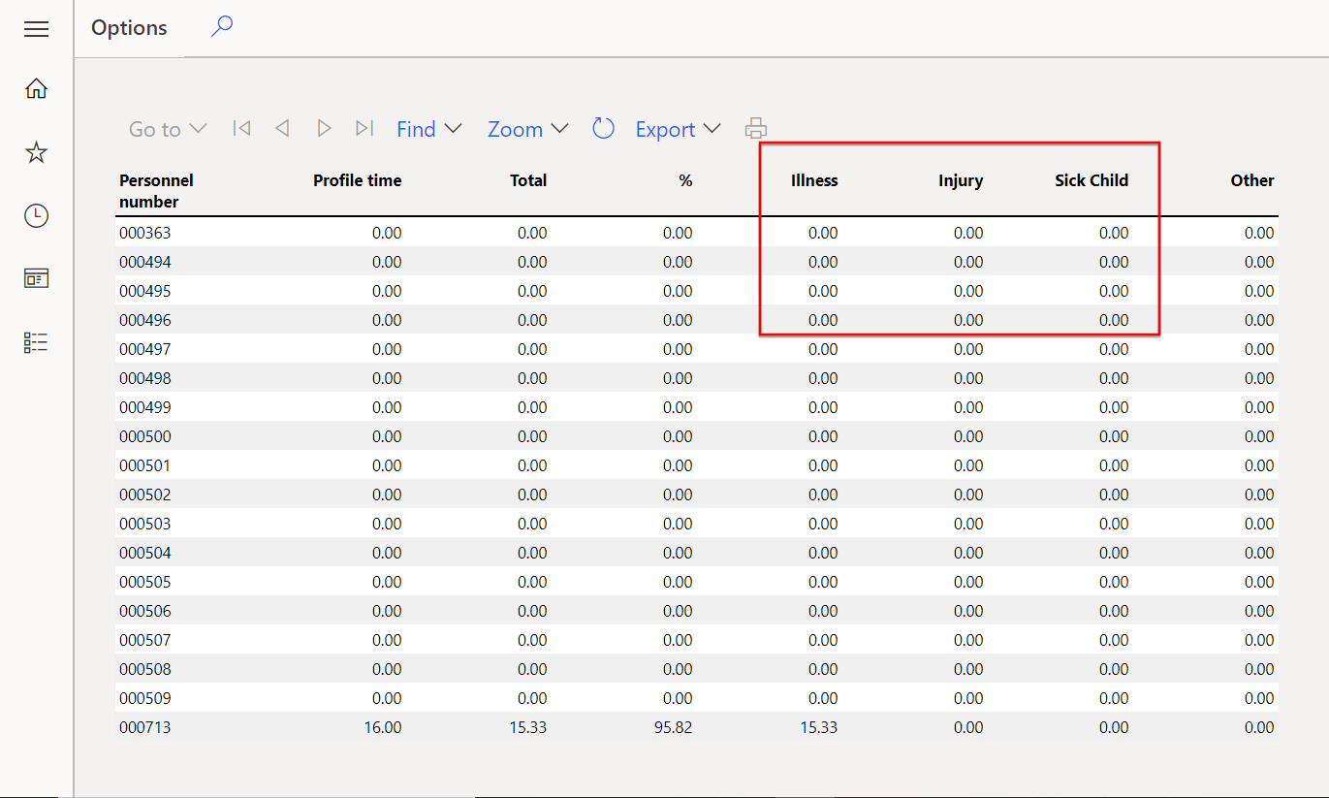Open the navigation hamburger menu
Image resolution: width=1329 pixels, height=798 pixels.
click(x=36, y=29)
